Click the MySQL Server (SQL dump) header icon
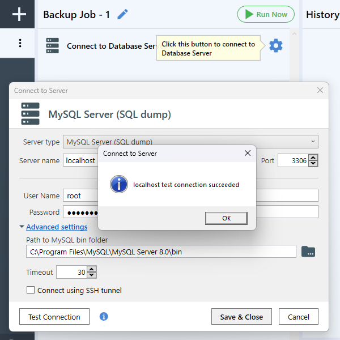 [x=31, y=114]
